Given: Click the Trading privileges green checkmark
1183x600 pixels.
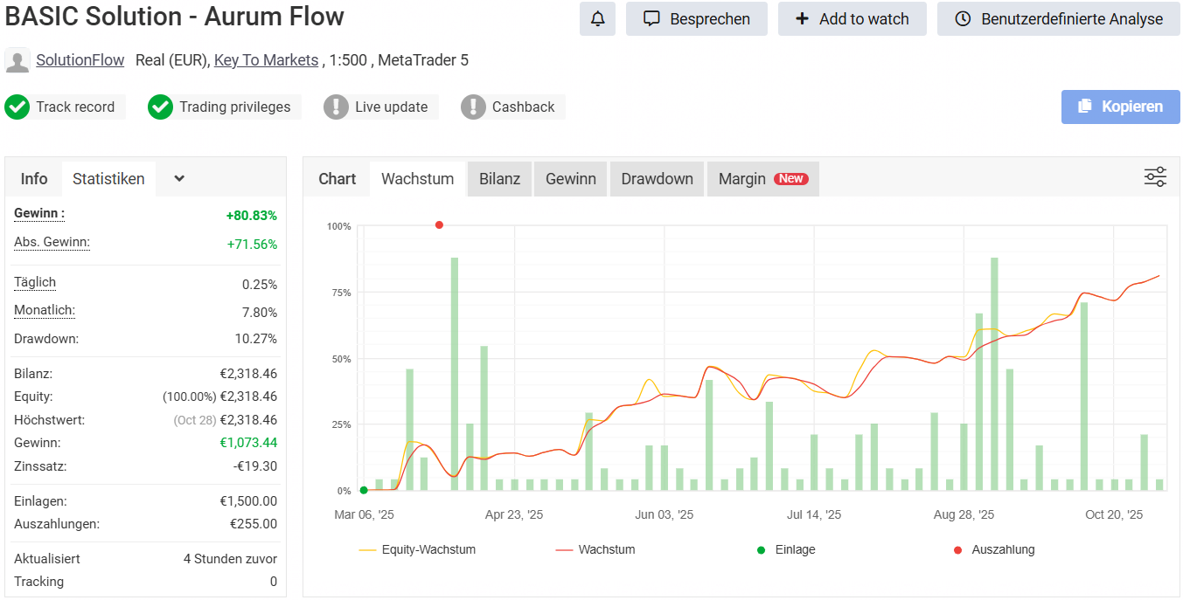Looking at the screenshot, I should click(160, 107).
